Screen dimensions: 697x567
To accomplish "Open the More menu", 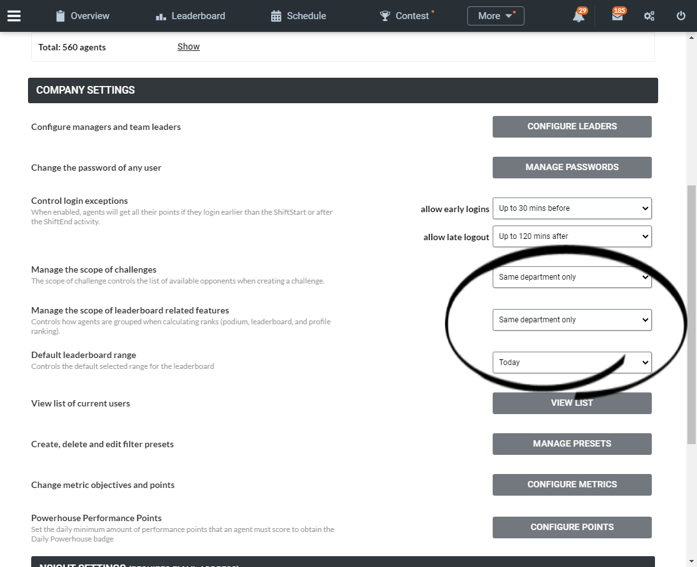I will coord(496,16).
